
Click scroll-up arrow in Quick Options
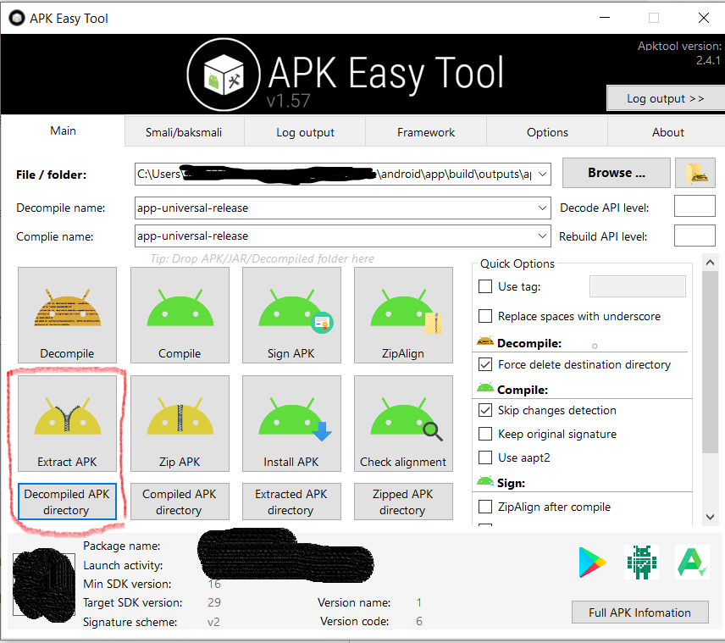pos(710,263)
